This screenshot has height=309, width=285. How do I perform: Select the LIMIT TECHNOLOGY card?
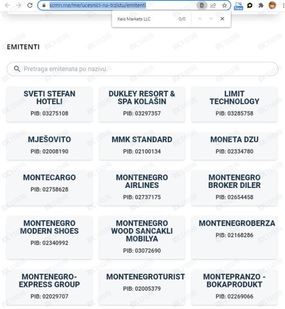pos(235,104)
